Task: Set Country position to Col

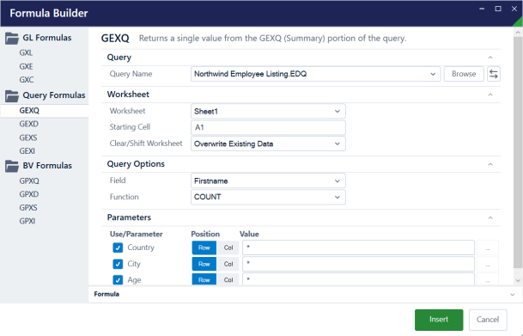Action: pos(228,247)
